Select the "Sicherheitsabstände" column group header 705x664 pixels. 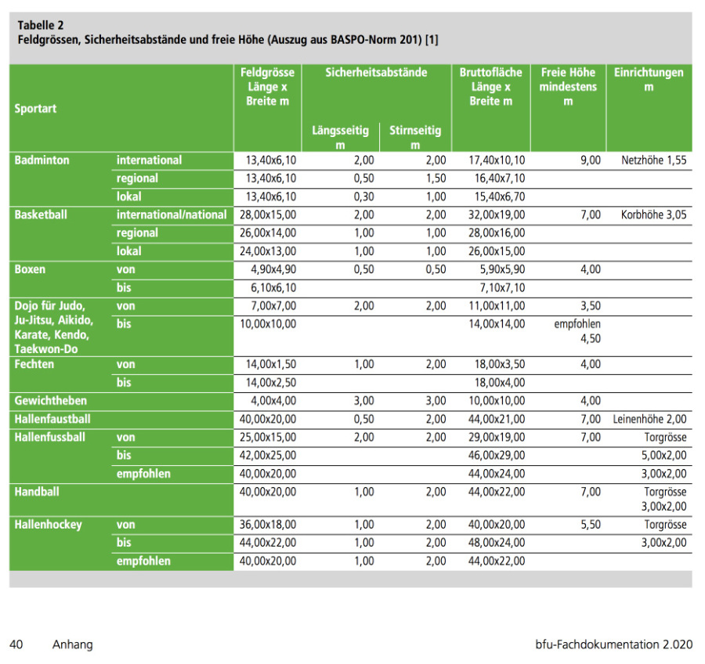tap(376, 73)
